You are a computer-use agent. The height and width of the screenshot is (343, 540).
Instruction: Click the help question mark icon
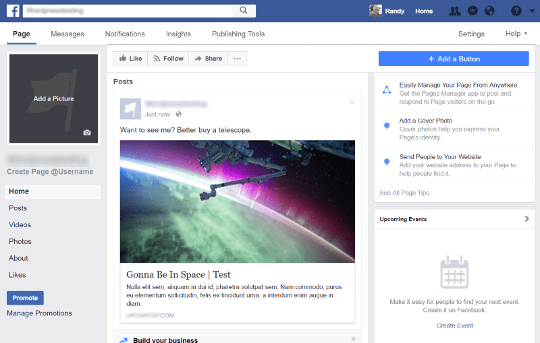pos(516,11)
